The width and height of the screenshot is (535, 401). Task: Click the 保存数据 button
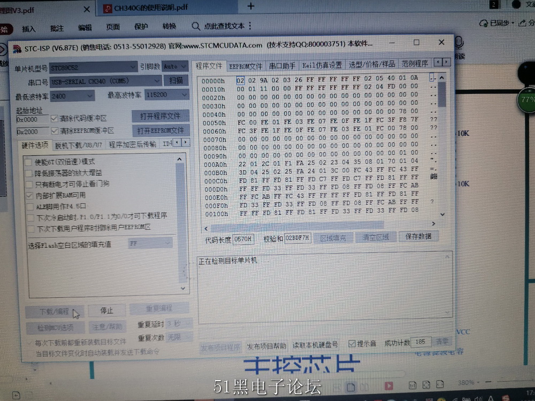pos(418,236)
